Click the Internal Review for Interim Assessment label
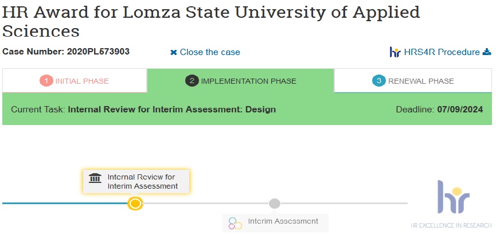Image resolution: width=496 pixels, height=238 pixels. coord(143,182)
